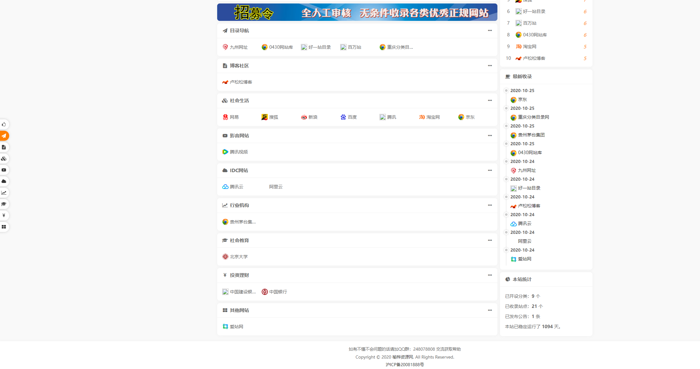Open 好一站目录 ranked 6 in the list

tap(530, 11)
